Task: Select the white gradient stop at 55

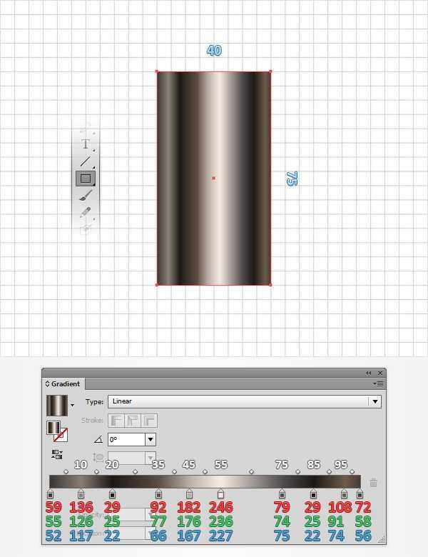Action: point(220,493)
